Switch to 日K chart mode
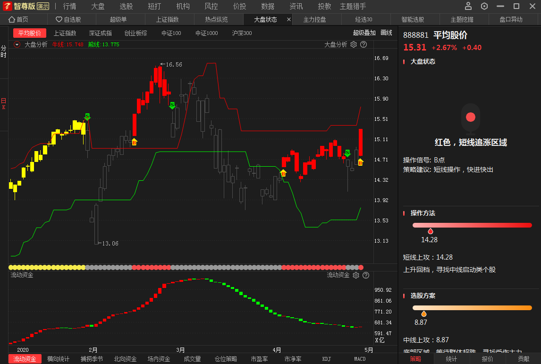This screenshot has width=541, height=364. coord(3,103)
